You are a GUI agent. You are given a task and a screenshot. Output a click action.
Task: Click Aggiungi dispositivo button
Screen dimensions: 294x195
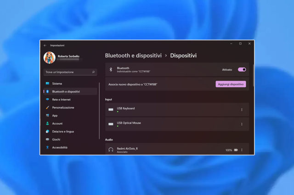click(231, 84)
